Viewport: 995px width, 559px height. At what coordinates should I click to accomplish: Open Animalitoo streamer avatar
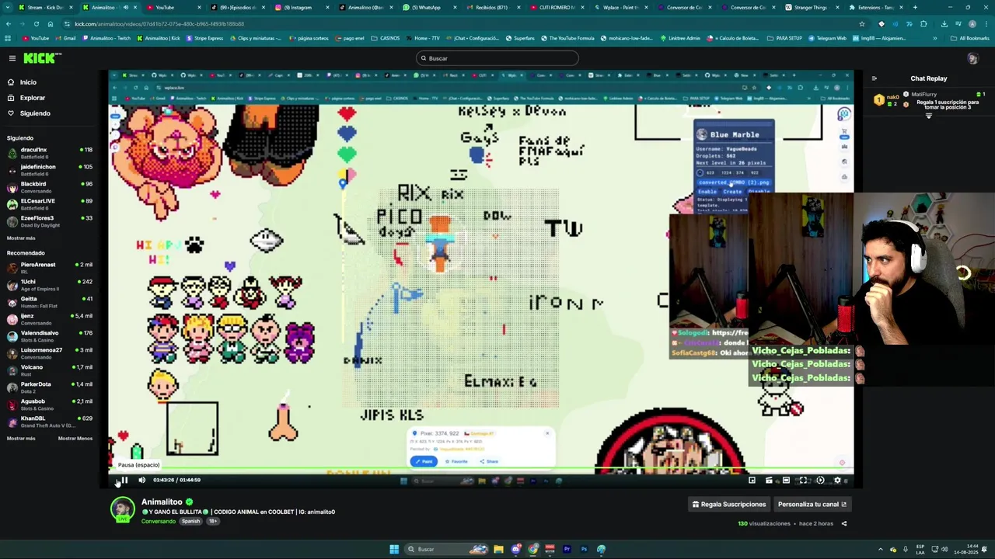pos(122,509)
